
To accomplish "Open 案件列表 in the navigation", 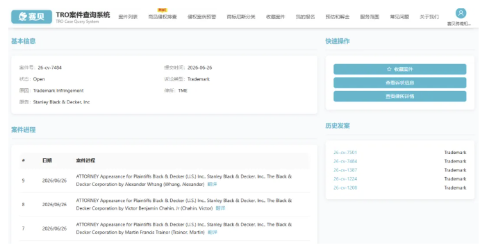I will coord(128,17).
